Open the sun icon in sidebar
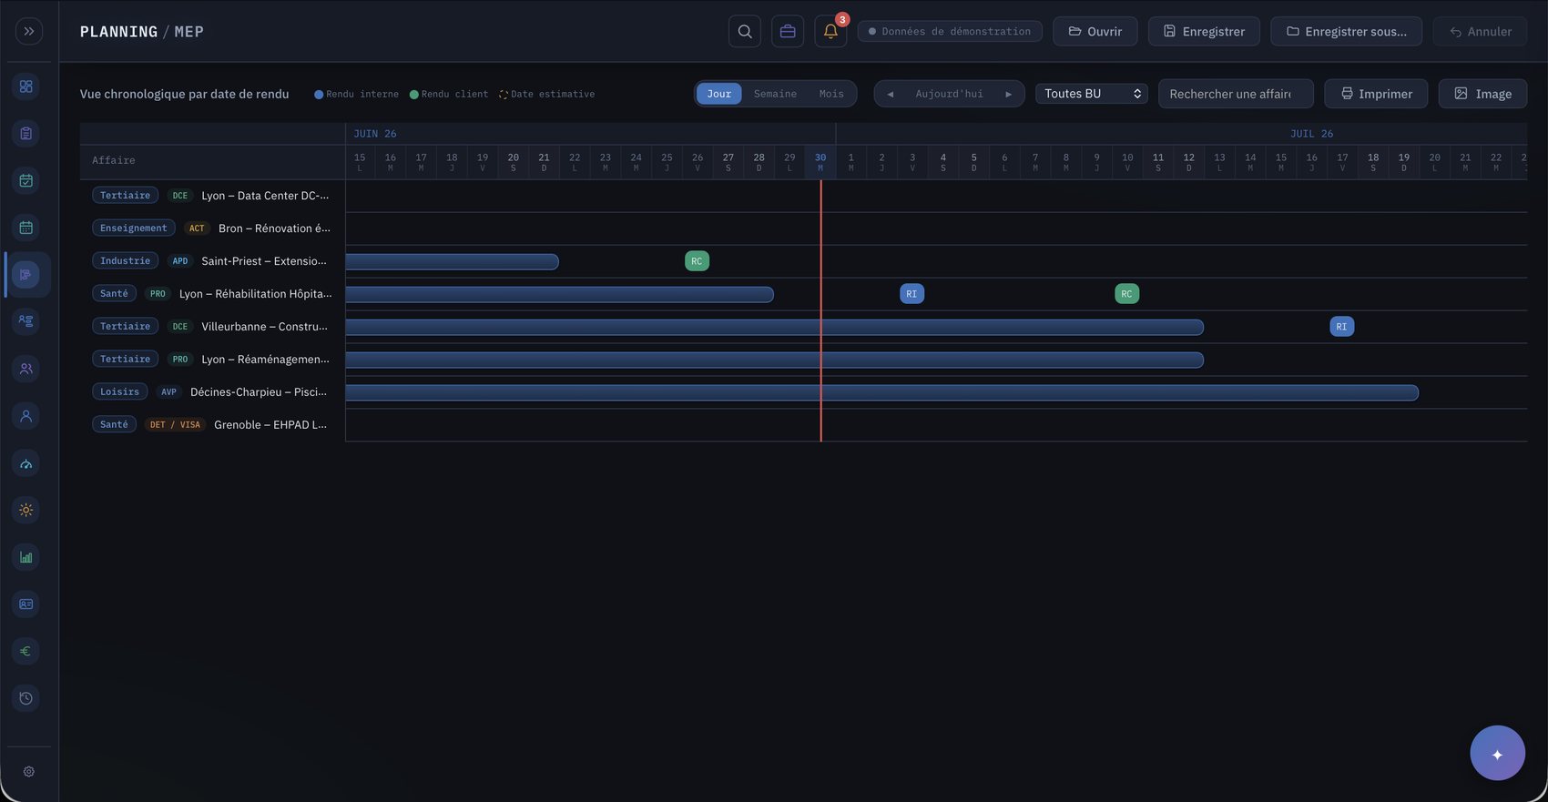 [26, 510]
